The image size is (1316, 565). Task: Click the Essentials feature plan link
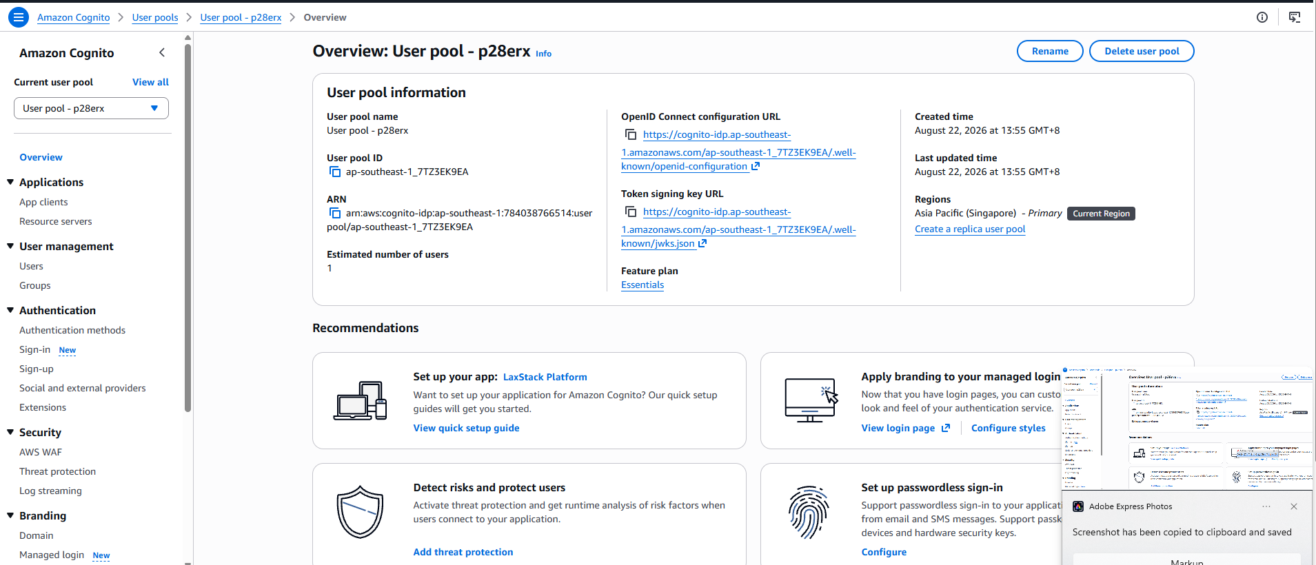pos(642,285)
